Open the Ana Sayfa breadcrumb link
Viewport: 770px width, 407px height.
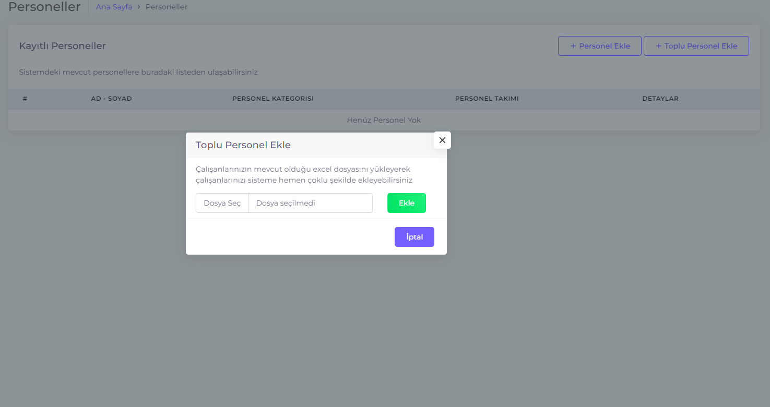(x=114, y=7)
